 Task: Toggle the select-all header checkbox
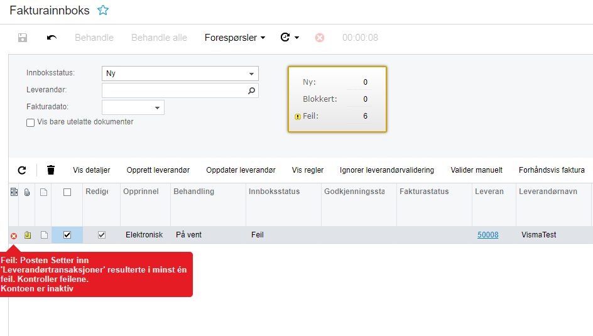click(x=67, y=192)
